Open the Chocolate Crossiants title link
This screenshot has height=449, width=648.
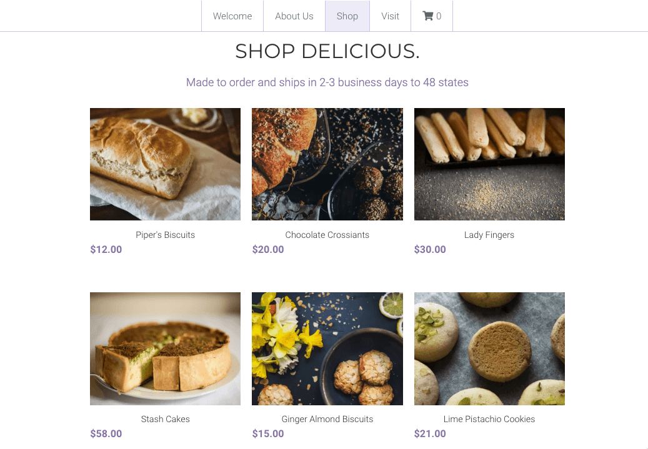[x=327, y=235]
